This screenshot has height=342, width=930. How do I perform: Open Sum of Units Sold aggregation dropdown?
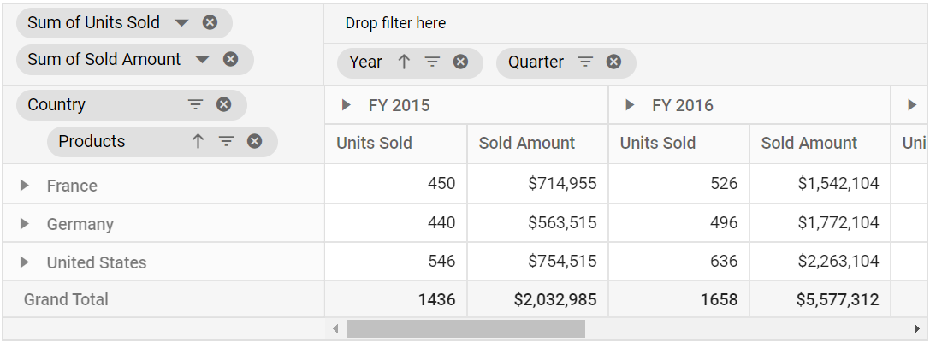coord(182,23)
